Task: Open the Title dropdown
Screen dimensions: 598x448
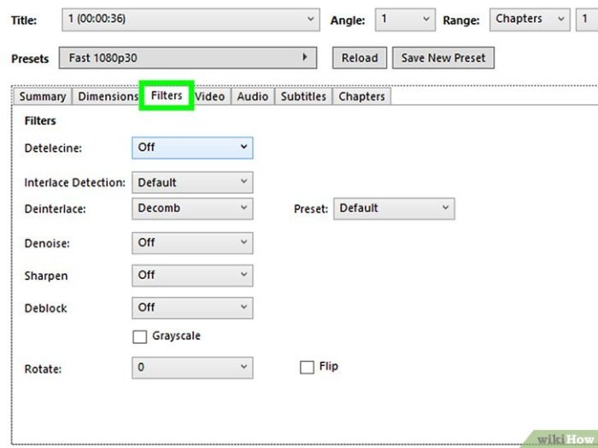Action: click(x=191, y=19)
